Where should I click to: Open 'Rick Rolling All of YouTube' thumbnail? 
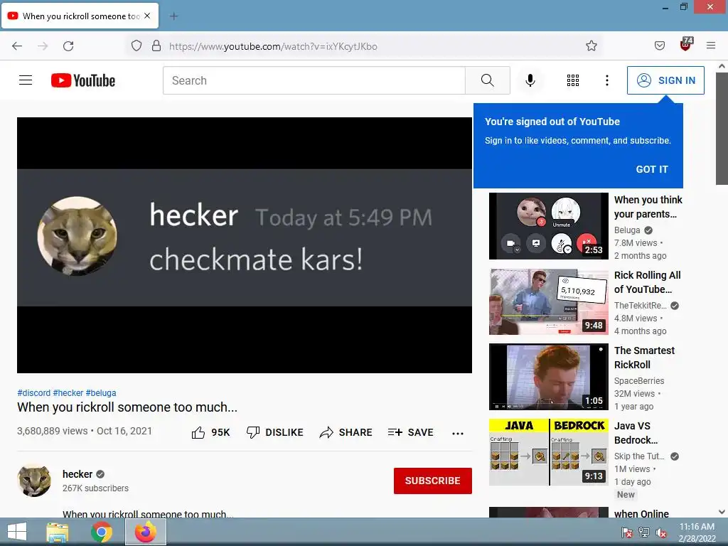pyautogui.click(x=549, y=301)
